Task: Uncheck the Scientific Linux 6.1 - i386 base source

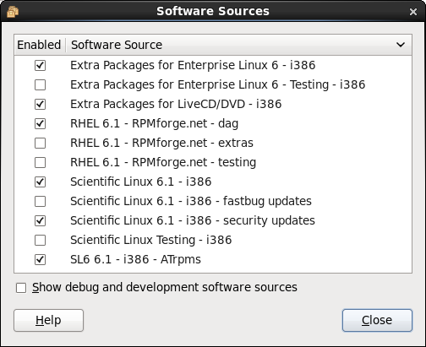Action: (x=40, y=182)
